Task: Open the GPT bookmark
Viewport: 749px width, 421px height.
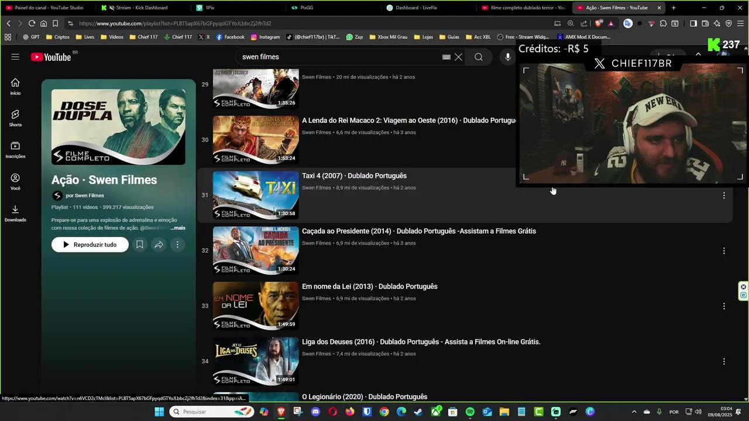Action: coord(31,37)
